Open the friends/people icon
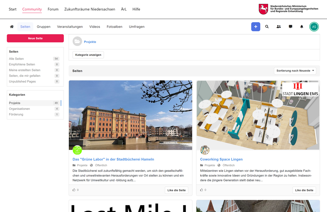Viewport: 327px width, 212px height. [279, 27]
